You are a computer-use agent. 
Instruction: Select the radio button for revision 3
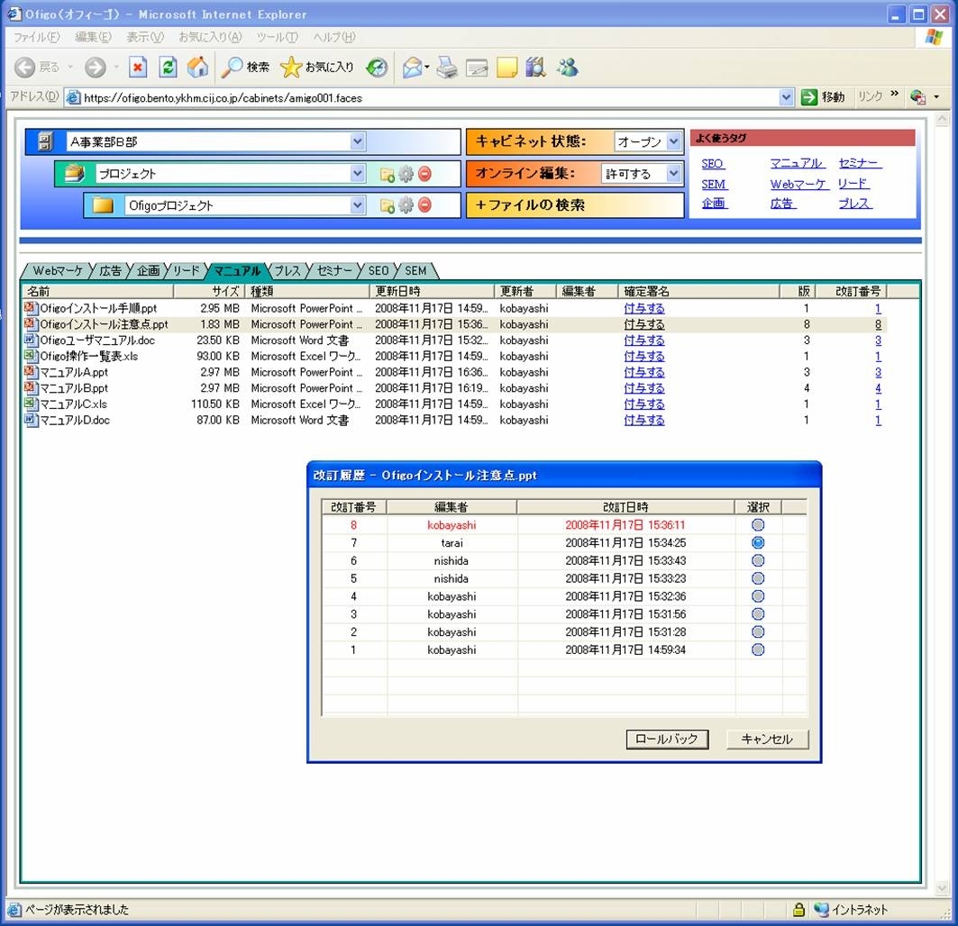click(758, 613)
